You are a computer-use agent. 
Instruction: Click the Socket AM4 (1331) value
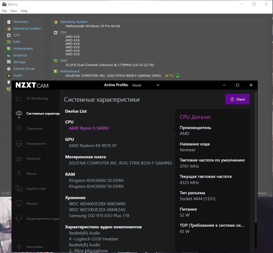(198, 199)
